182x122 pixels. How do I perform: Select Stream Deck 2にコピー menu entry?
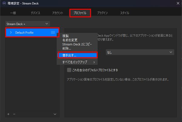(x=77, y=44)
